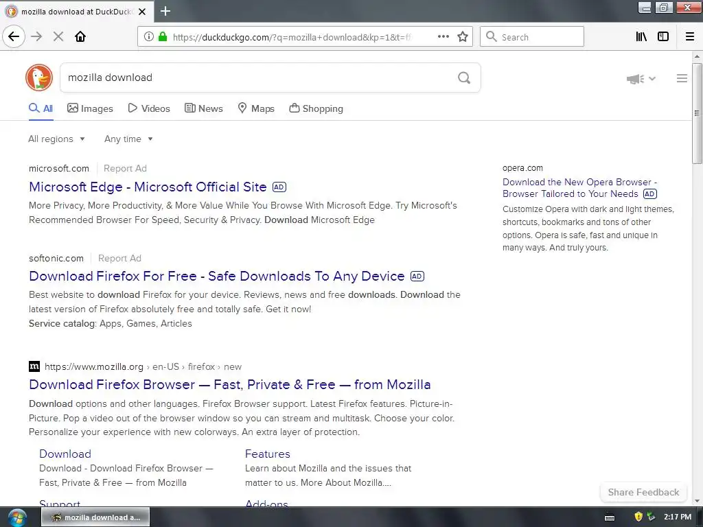The height and width of the screenshot is (527, 703).
Task: Open the DuckDuckGo megaphone news dropdown
Action: (x=641, y=79)
